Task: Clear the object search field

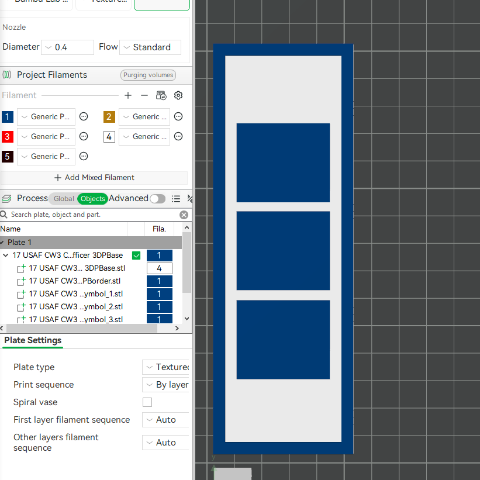Action: [184, 215]
